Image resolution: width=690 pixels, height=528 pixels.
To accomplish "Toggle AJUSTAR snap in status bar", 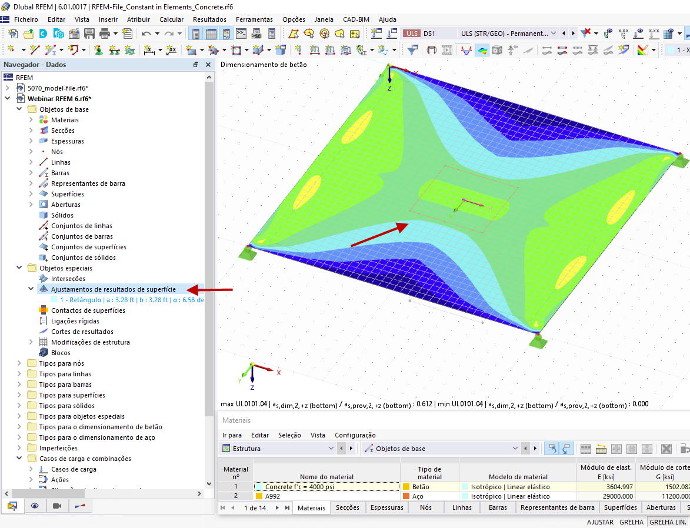I will 600,522.
